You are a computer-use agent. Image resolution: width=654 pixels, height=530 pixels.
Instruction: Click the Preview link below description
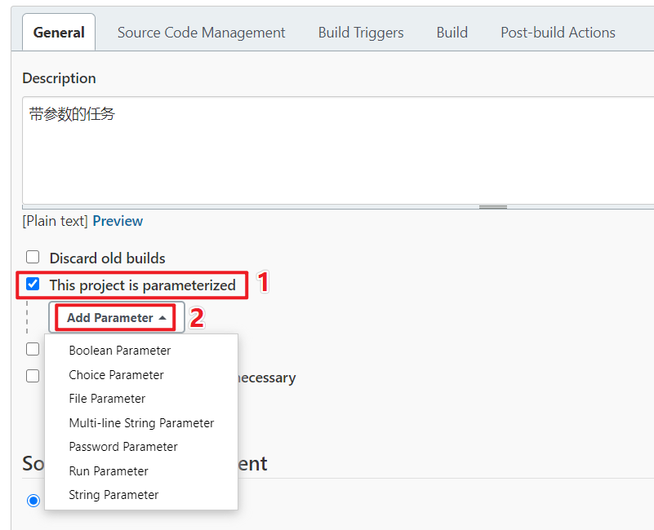click(118, 221)
